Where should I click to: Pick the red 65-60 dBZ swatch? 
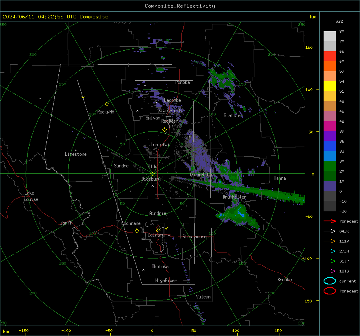point(330,56)
